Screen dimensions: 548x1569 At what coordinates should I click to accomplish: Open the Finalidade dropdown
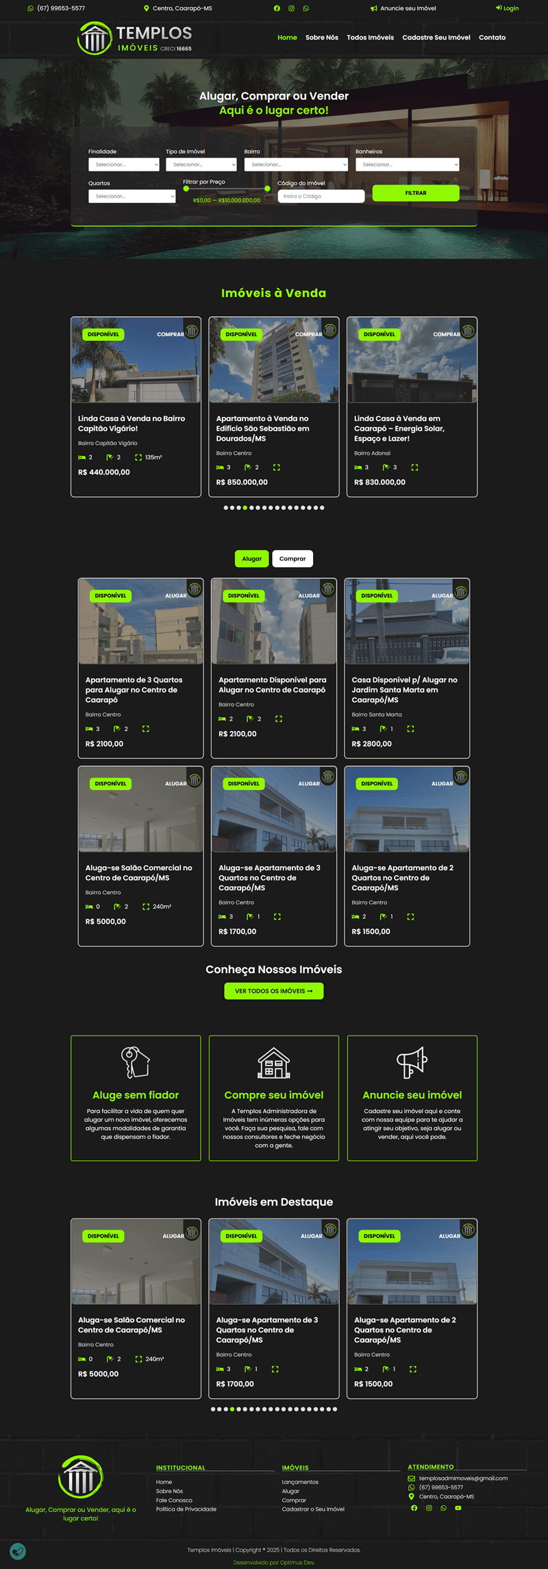pos(124,165)
